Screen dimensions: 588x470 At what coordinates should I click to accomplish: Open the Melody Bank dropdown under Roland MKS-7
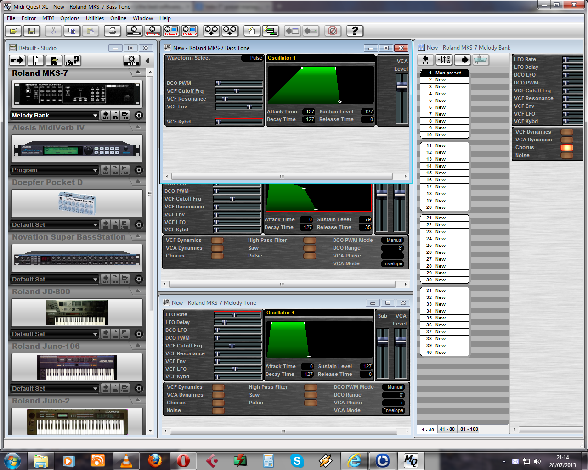coord(55,115)
